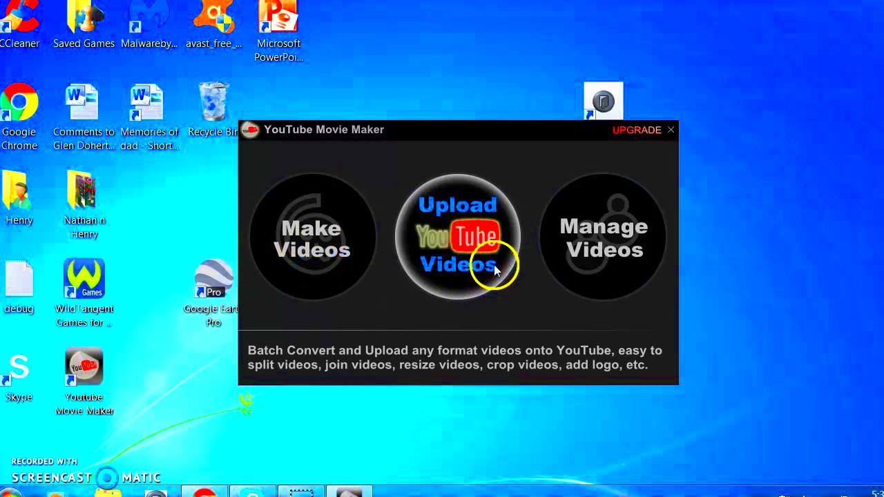Viewport: 884px width, 497px height.
Task: Select the Recycle Bin icon
Action: point(213,110)
